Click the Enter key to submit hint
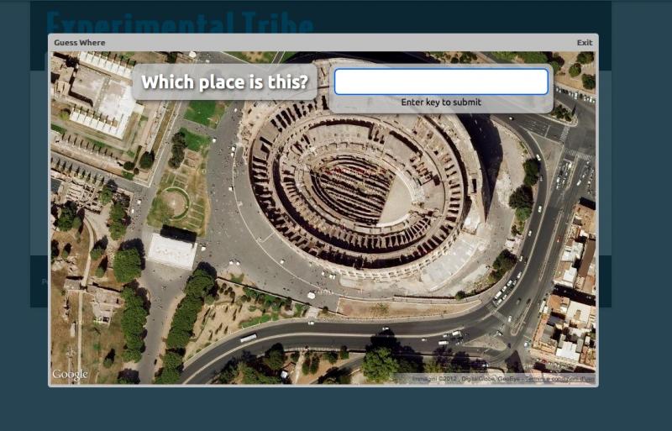Viewport: 672px width, 431px height. click(x=441, y=102)
